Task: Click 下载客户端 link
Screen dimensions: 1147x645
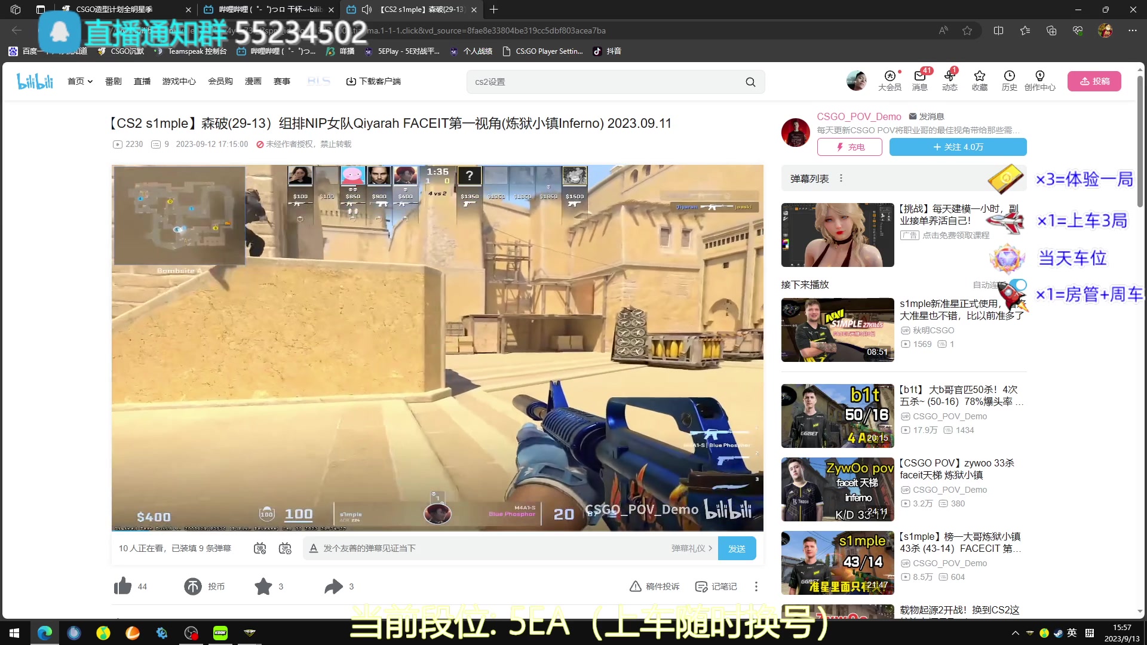Action: click(374, 81)
